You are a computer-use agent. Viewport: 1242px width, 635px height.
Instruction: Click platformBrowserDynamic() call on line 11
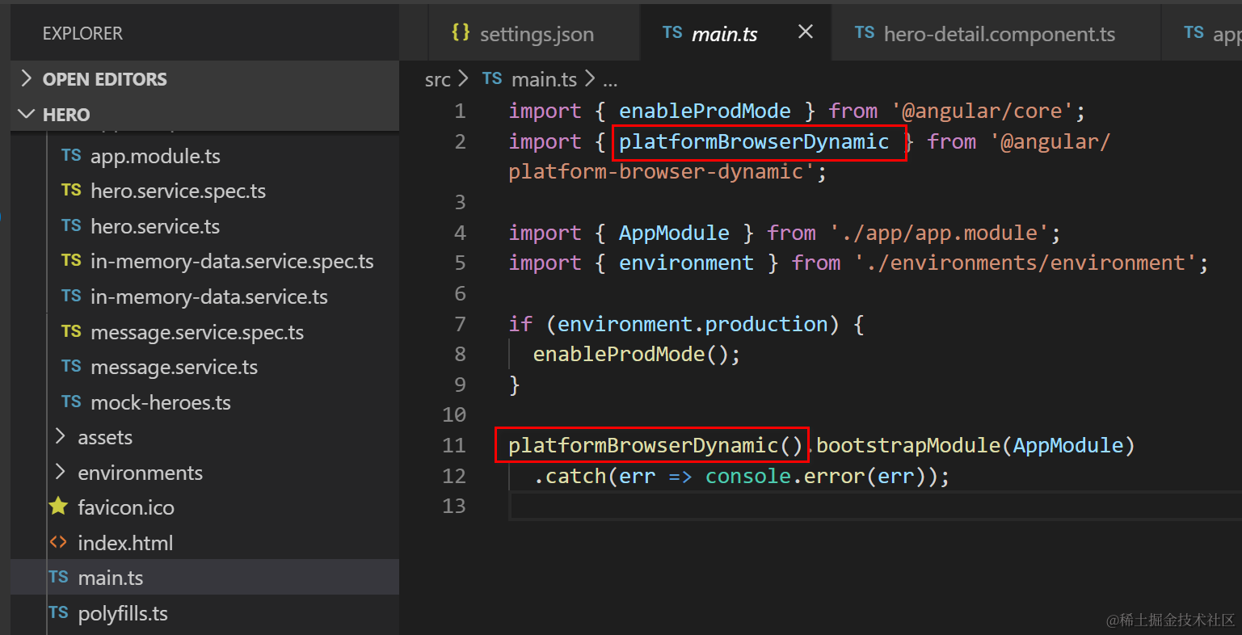point(655,445)
